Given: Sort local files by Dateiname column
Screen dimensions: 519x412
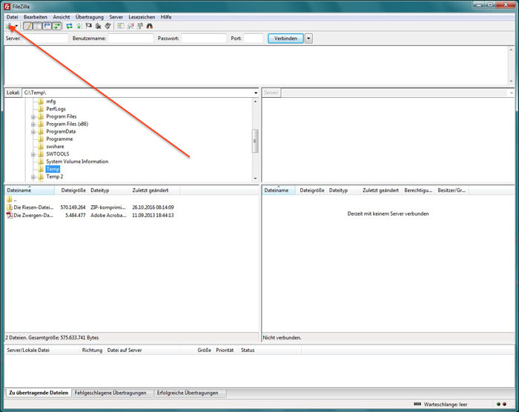Looking at the screenshot, I should 30,190.
